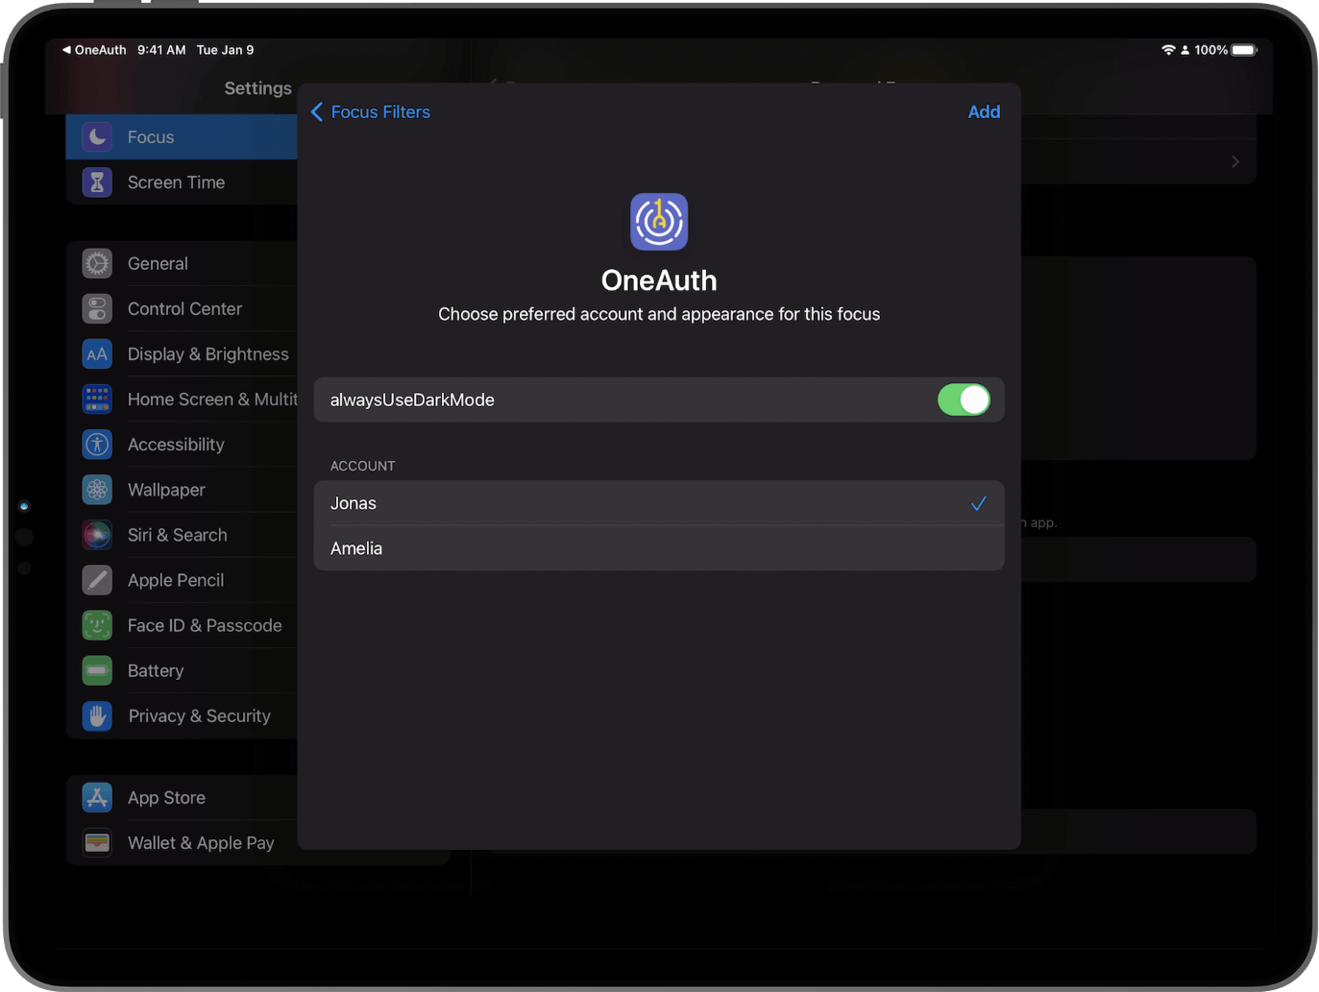The height and width of the screenshot is (992, 1319).
Task: Click the Control Center switches icon
Action: tap(97, 308)
